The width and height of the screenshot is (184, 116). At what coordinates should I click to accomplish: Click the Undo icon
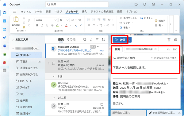pyautogui.click(x=29, y=20)
